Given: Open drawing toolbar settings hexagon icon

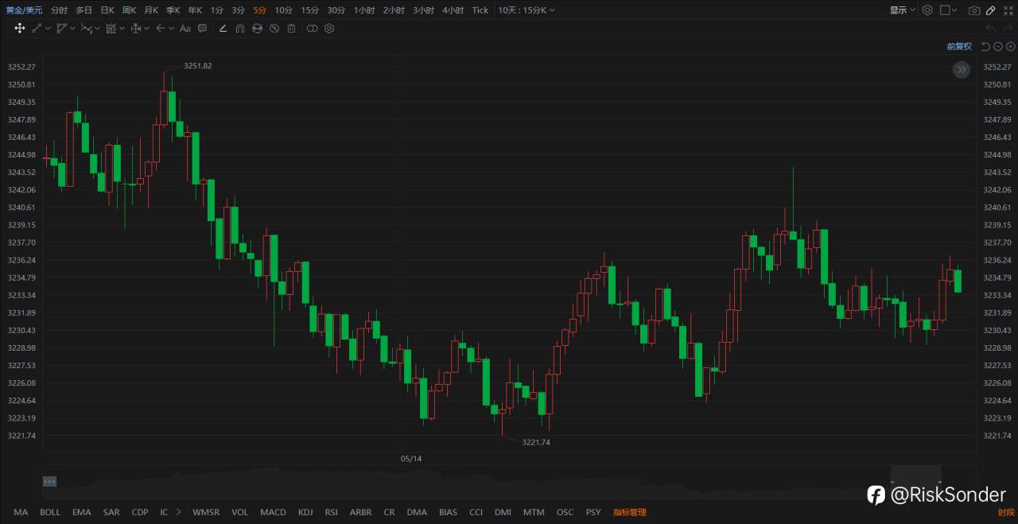Looking at the screenshot, I should coord(329,29).
